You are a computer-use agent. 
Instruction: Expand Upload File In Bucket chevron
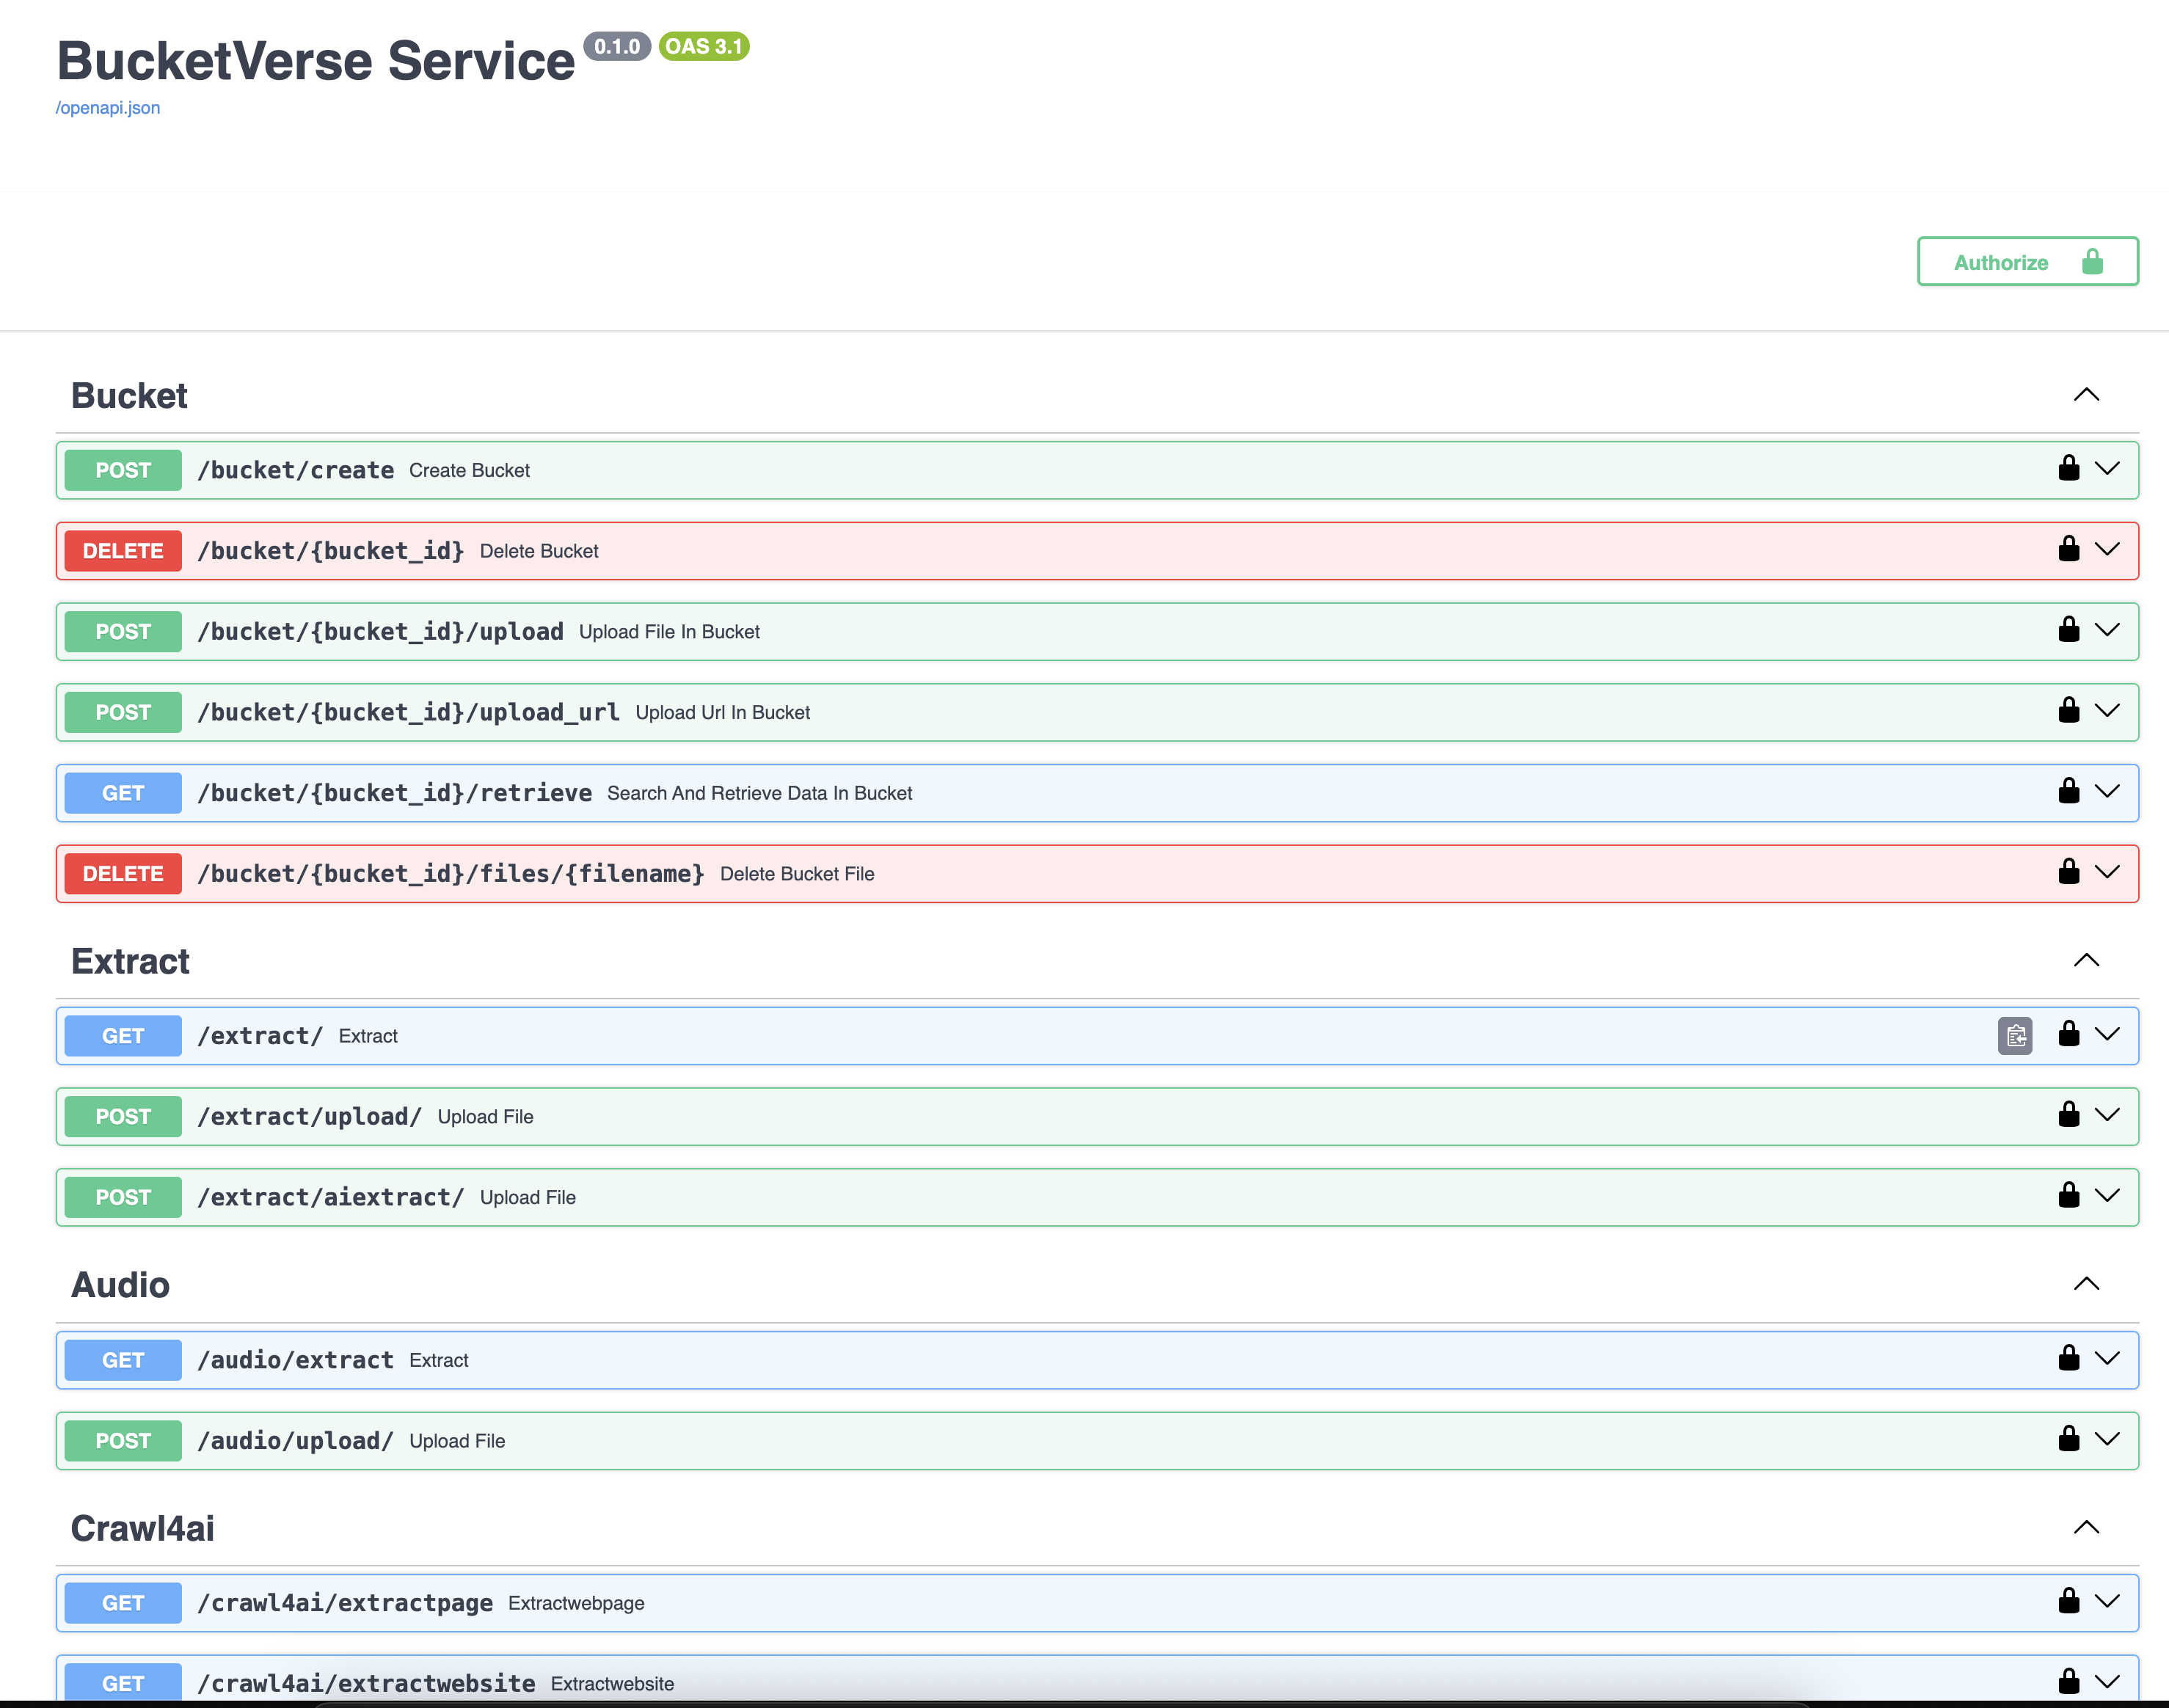[2107, 630]
